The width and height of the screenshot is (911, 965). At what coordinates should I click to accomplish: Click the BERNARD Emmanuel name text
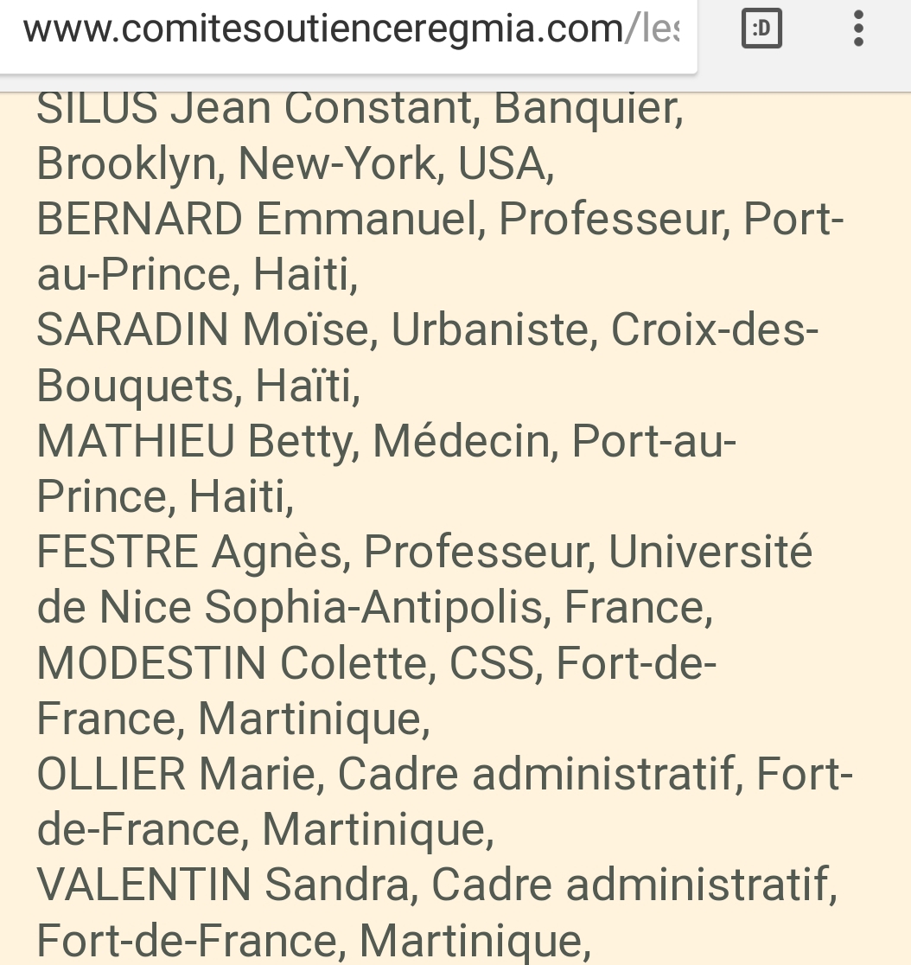point(257,219)
